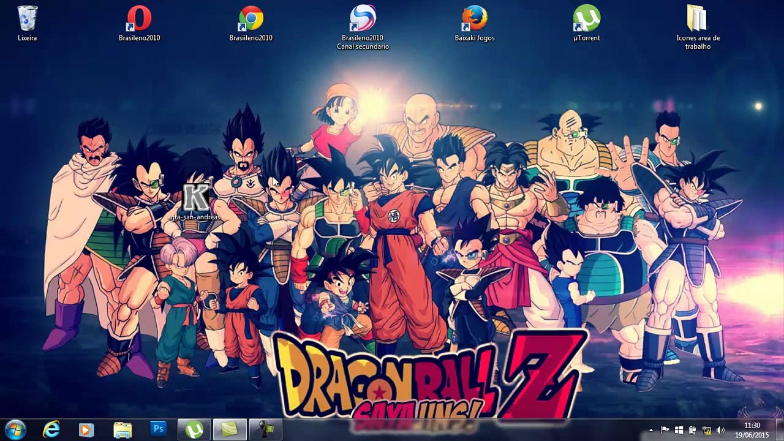Select the gta-san-andreas desktop icon
This screenshot has height=441, width=784.
click(195, 202)
